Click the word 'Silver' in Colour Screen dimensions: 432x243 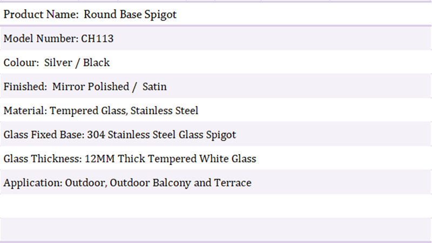[58, 63]
